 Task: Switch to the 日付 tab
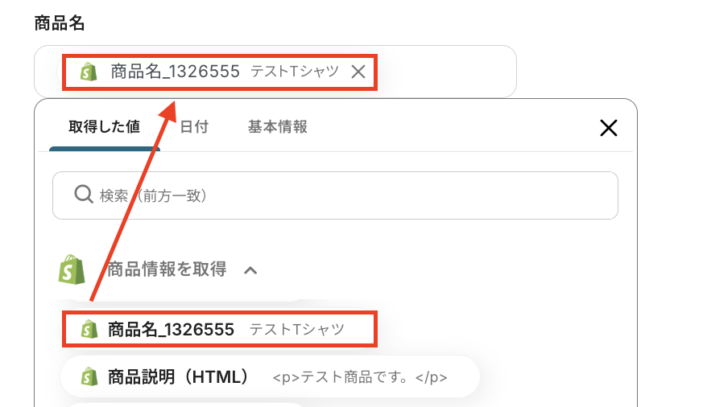tap(194, 126)
